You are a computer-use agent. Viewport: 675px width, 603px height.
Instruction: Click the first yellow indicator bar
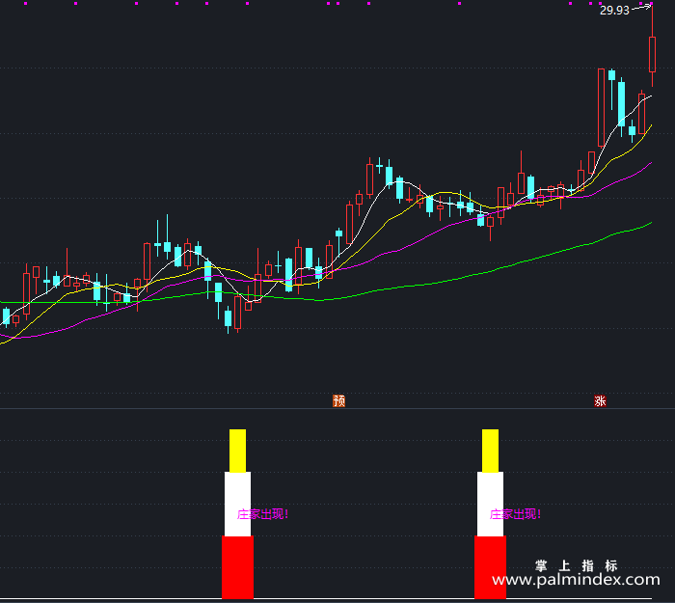click(237, 451)
